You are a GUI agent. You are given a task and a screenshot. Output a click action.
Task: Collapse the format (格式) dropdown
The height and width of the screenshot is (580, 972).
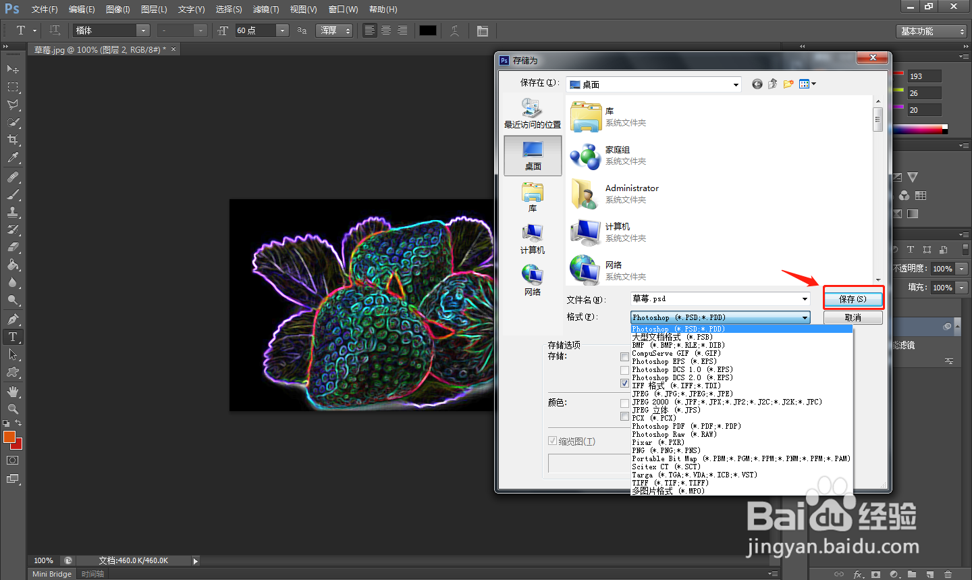[x=805, y=317]
